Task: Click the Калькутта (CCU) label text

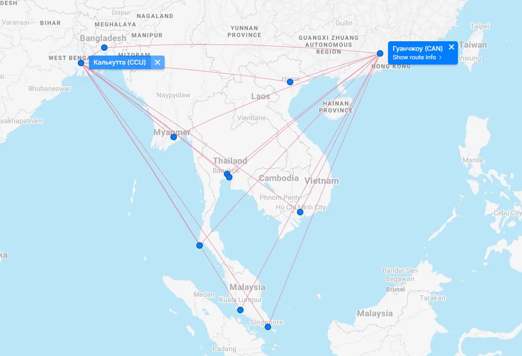Action: pos(120,62)
